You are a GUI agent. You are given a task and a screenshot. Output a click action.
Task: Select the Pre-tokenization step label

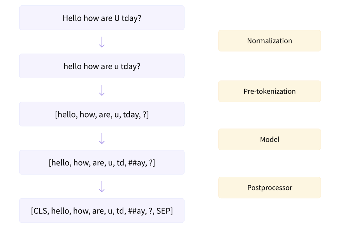tap(269, 91)
